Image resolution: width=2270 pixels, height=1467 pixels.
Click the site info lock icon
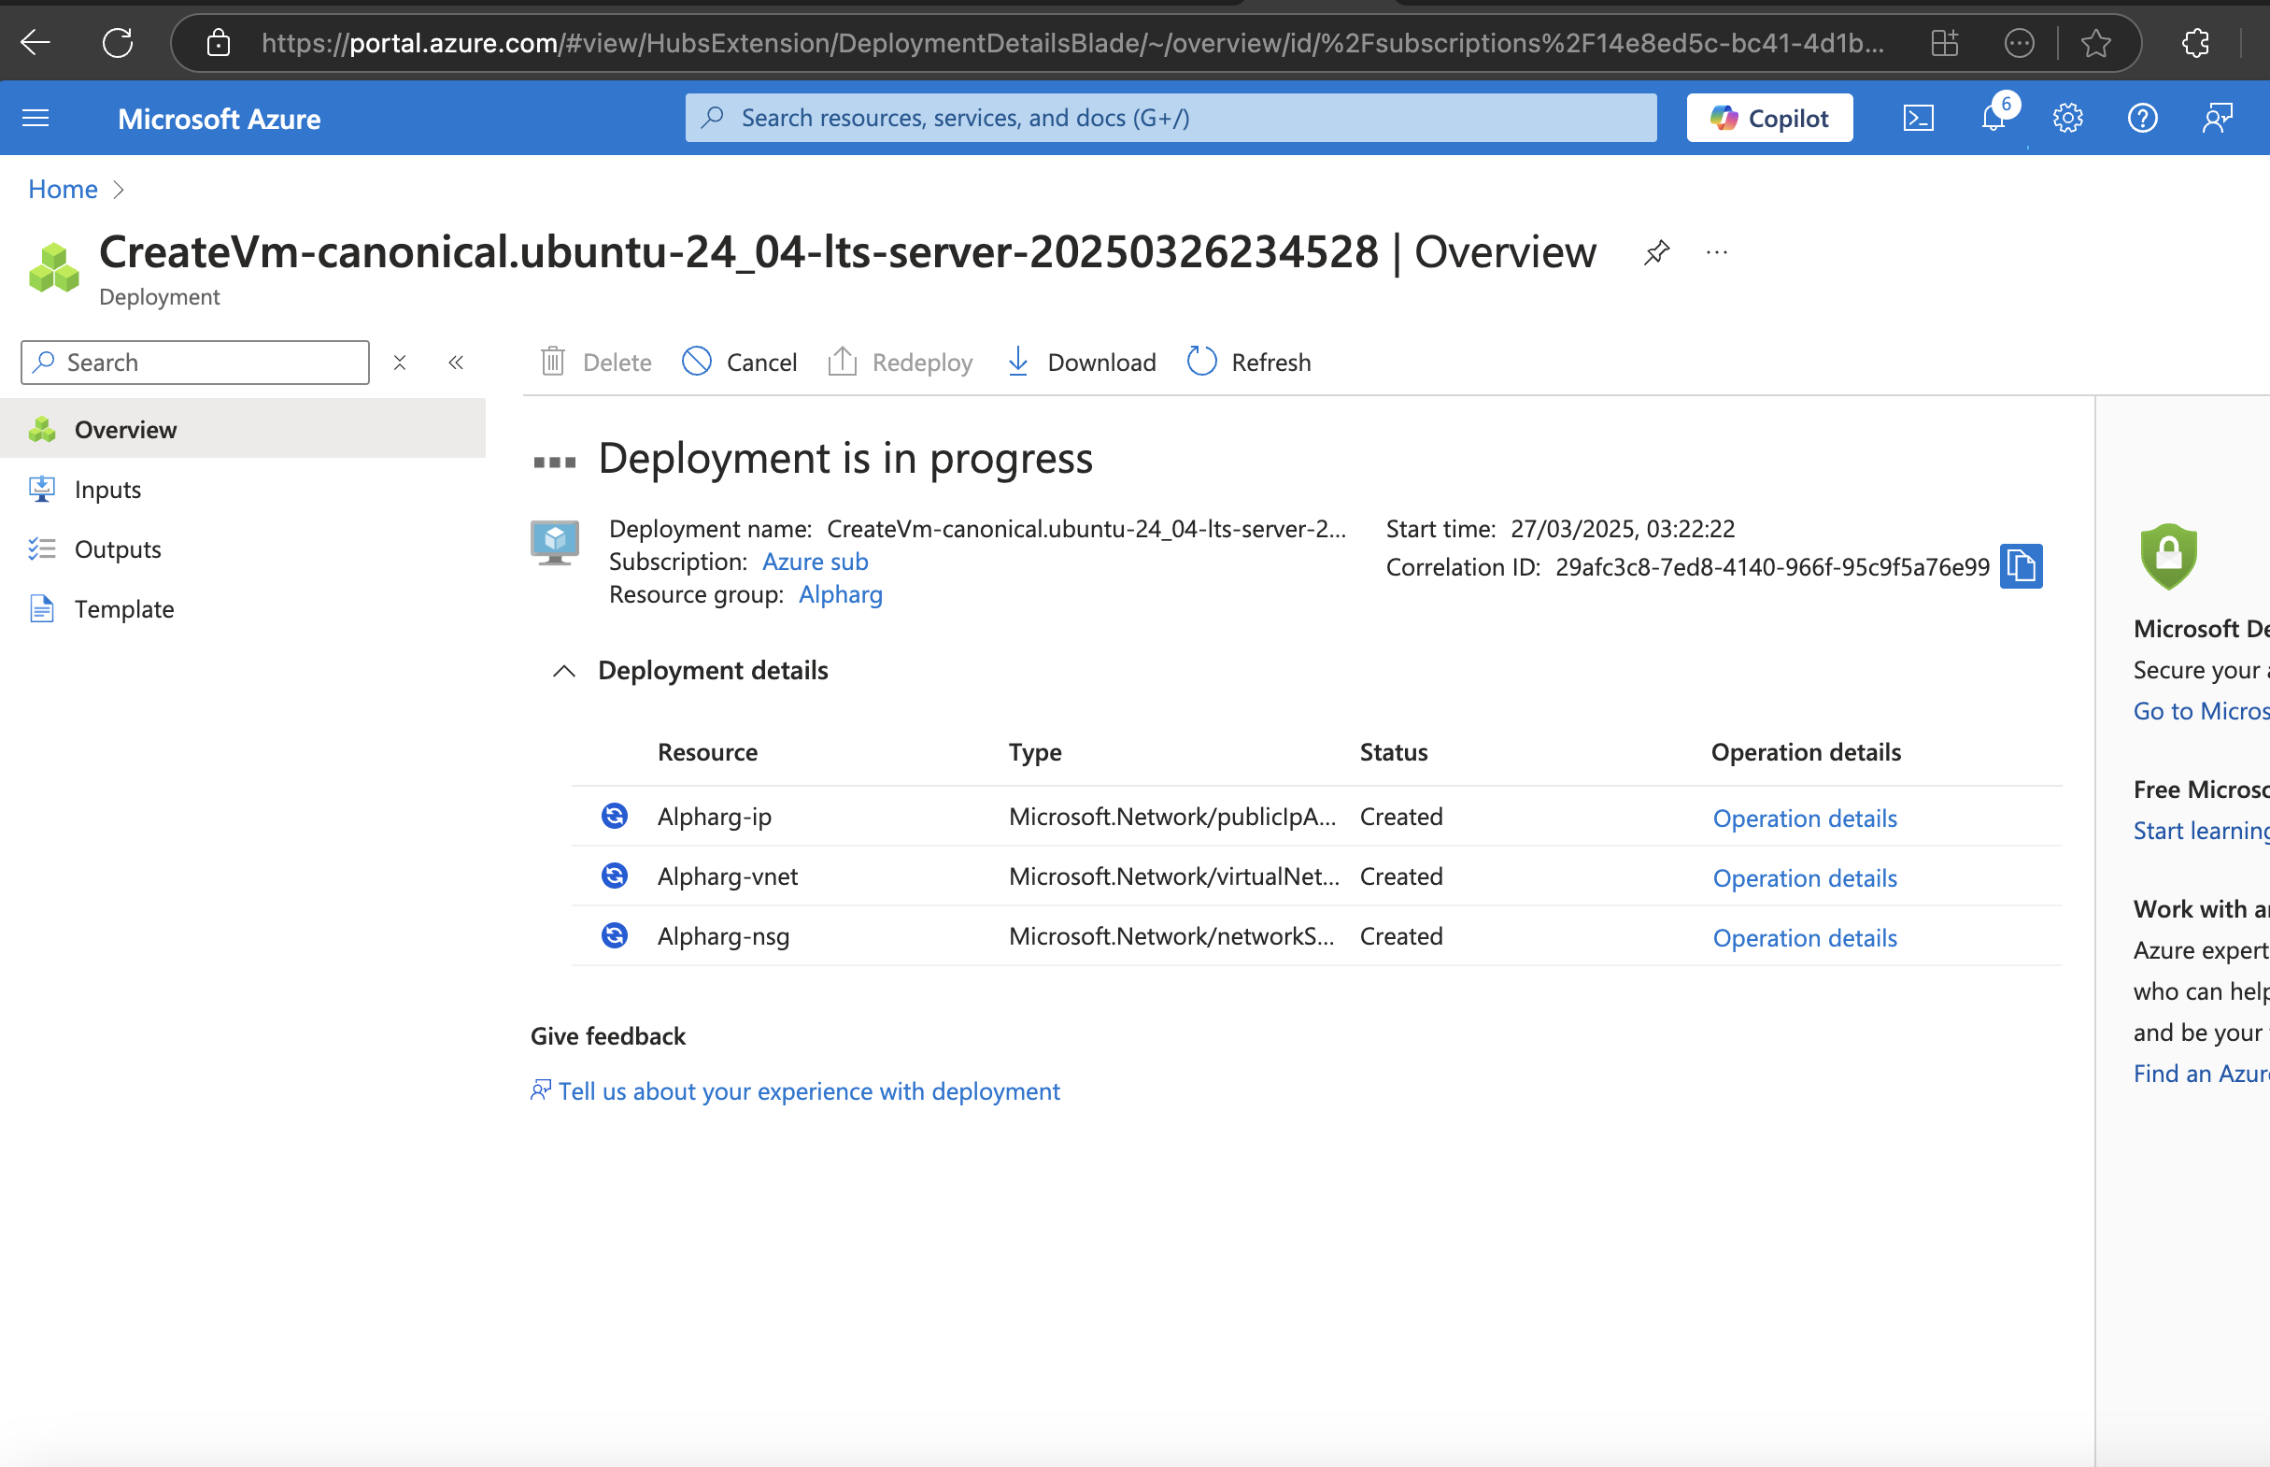click(x=218, y=43)
